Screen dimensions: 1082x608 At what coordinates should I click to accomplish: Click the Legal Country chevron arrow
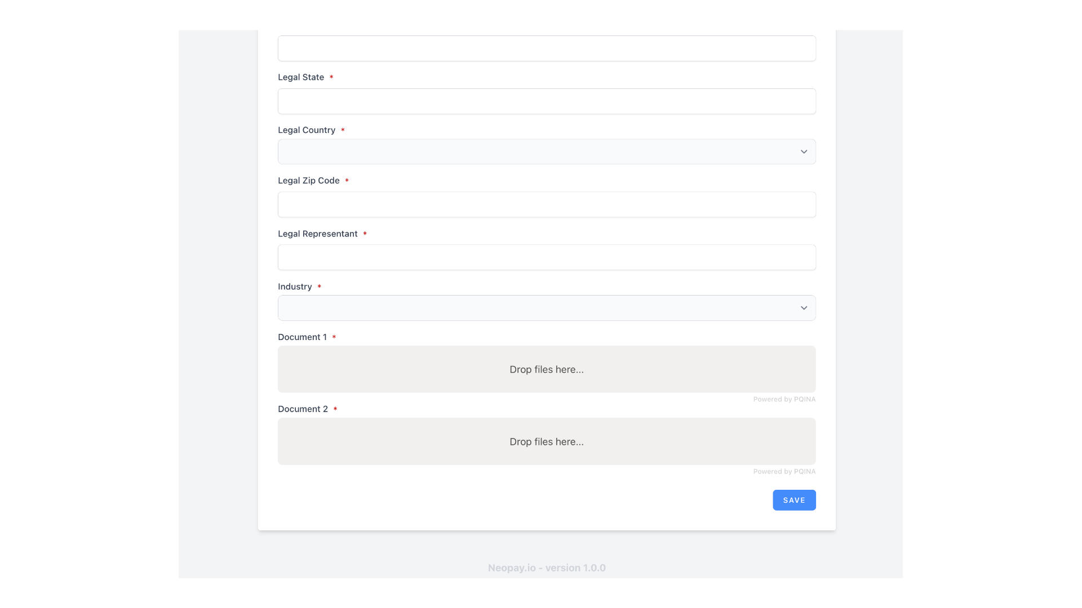[x=804, y=151]
